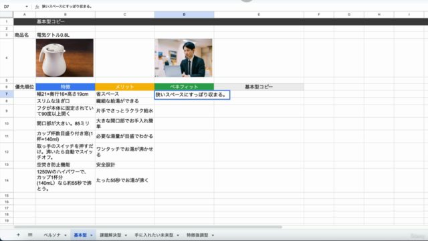
Task: Open the 課題解決型 tab dropdown arrow
Action: (126, 235)
